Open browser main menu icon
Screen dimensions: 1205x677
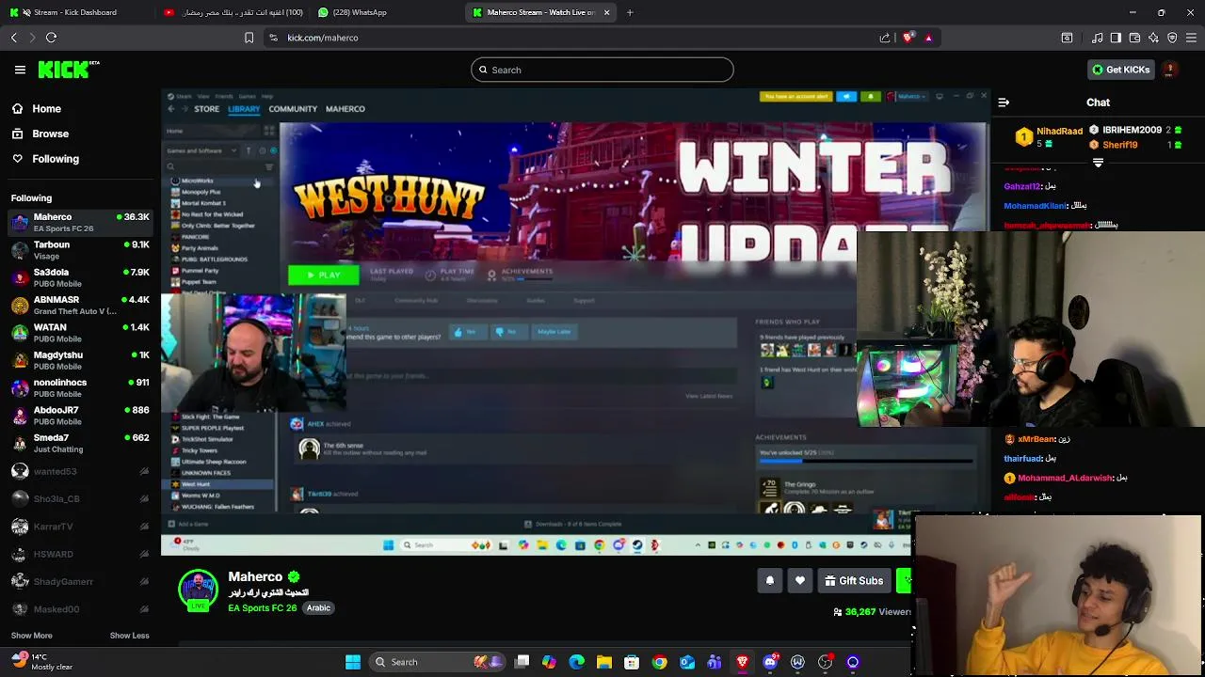tap(1191, 38)
